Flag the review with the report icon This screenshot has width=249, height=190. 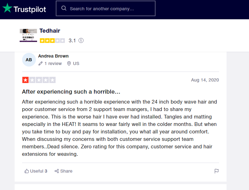coord(217,171)
